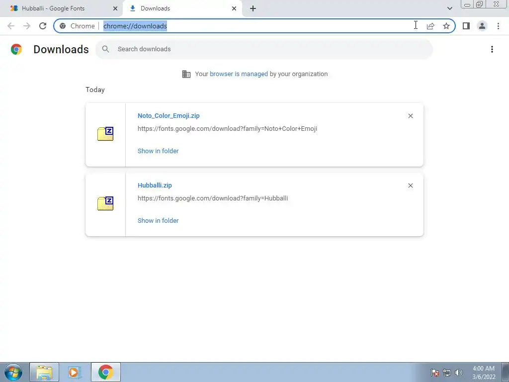This screenshot has width=509, height=382.
Task: Click the 'Today' date label
Action: coord(95,90)
